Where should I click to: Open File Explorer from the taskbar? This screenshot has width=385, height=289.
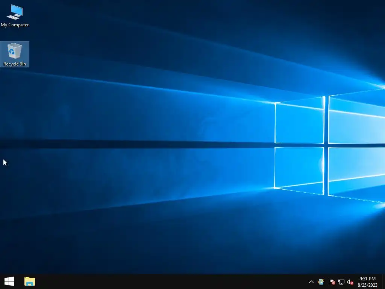pyautogui.click(x=30, y=281)
